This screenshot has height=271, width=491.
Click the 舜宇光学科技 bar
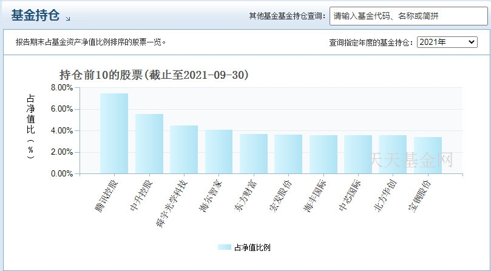pyautogui.click(x=184, y=149)
